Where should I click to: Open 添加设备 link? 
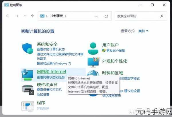click(43, 95)
